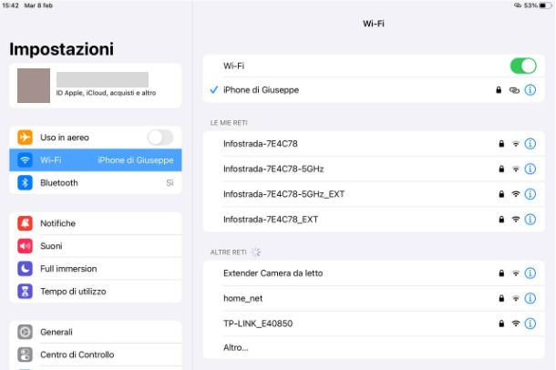This screenshot has width=556, height=370.
Task: Open Bluetooth settings
Action: pos(96,183)
